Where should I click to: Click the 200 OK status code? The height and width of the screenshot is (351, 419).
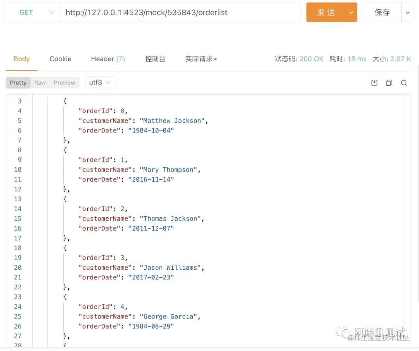[311, 59]
